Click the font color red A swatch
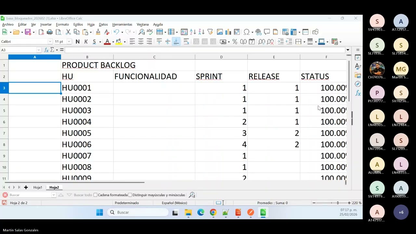Image resolution: width=416 pixels, height=234 pixels. pos(107,42)
